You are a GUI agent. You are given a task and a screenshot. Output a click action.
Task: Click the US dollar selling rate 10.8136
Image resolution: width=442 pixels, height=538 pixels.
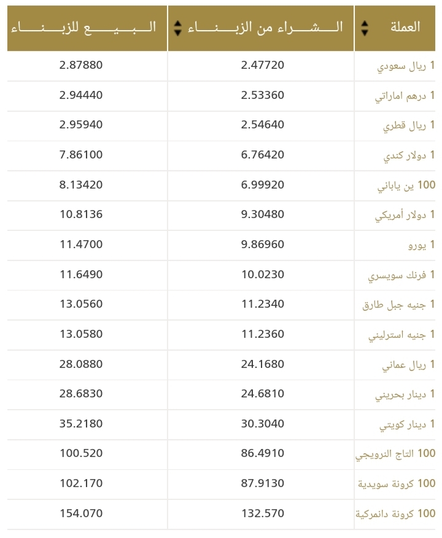click(81, 214)
